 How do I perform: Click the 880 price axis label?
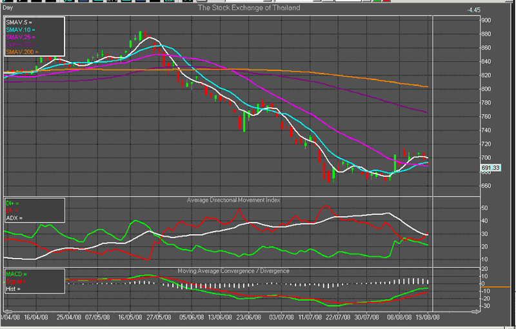point(486,34)
